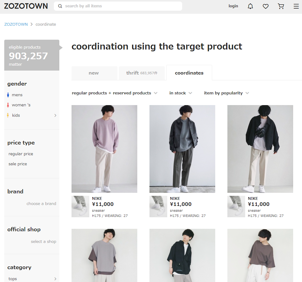302x282 pixels.
Task: Click the login link
Action: pos(233,6)
